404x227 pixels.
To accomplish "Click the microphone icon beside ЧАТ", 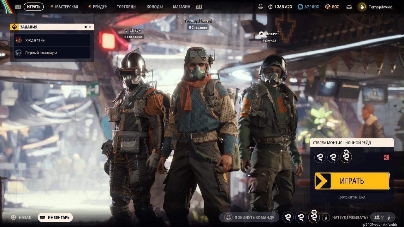I will tap(326, 217).
